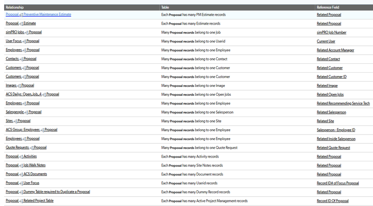Click the simPRO Job Number reference field
Viewport: 373px width, 206px height.
tap(331, 32)
